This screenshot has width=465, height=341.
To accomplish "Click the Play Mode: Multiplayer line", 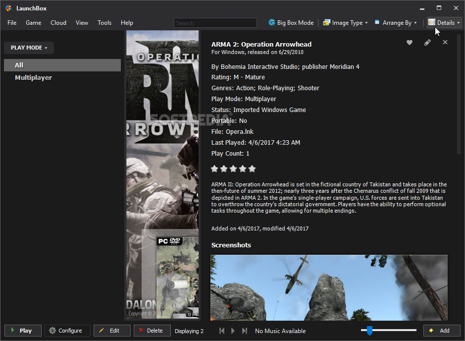I will coord(244,99).
